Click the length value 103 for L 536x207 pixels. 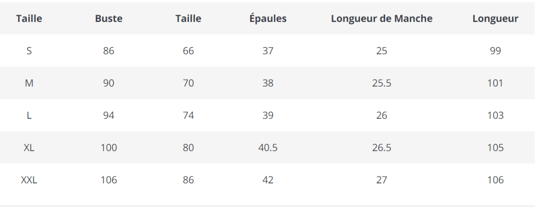tap(495, 116)
